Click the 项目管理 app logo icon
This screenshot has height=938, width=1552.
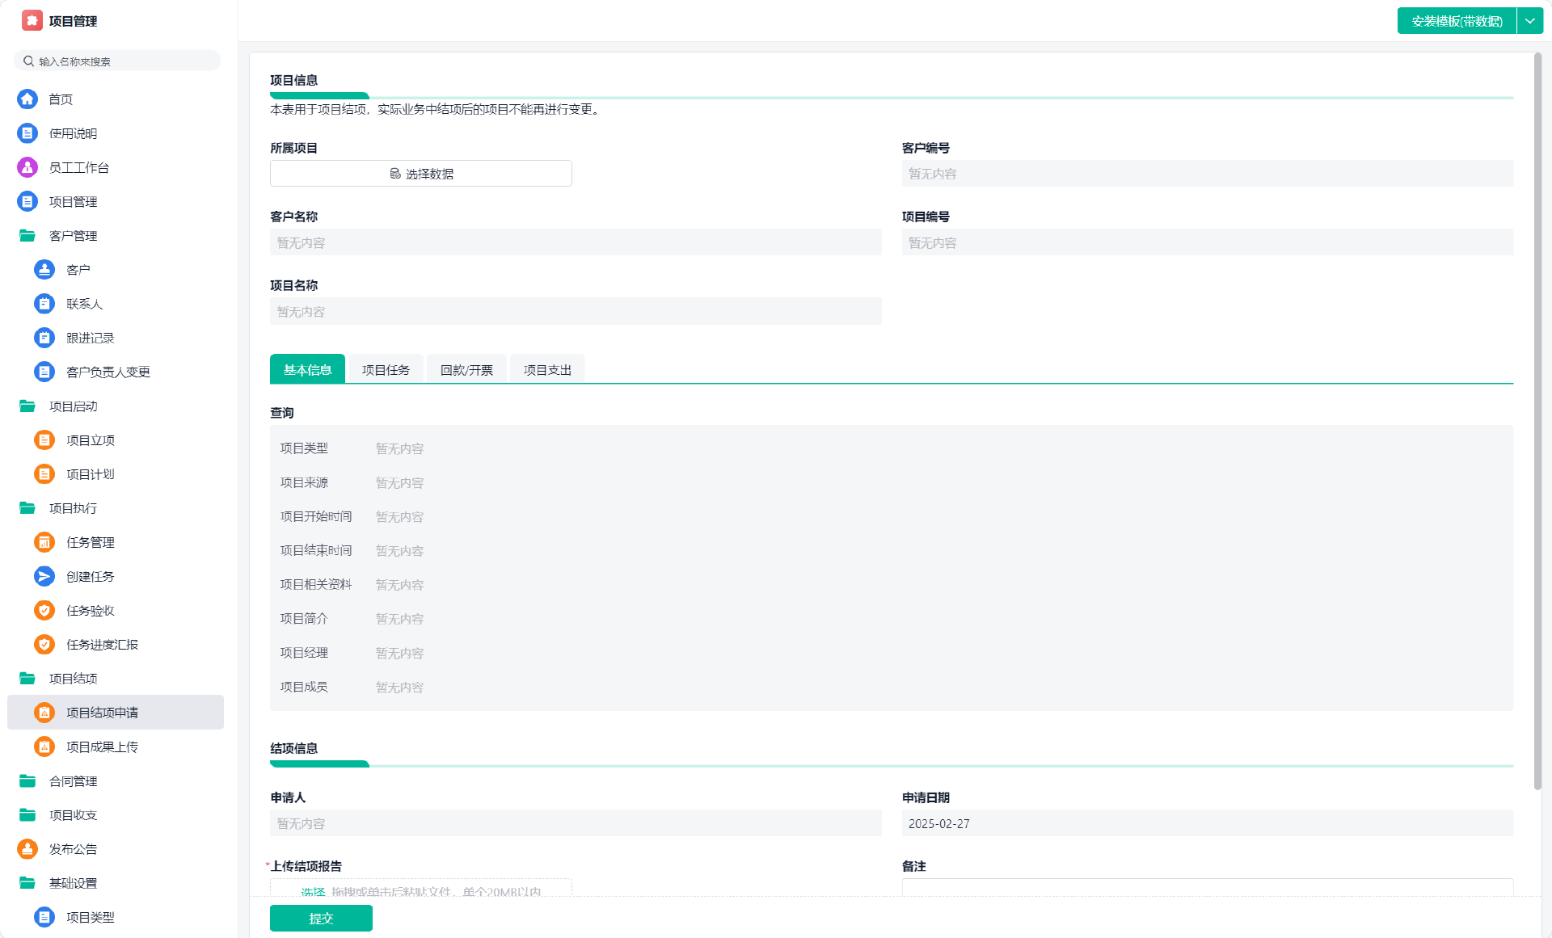(32, 21)
